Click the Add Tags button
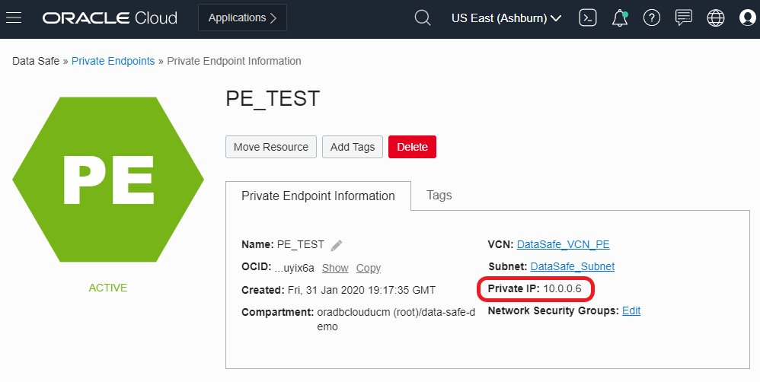Viewport: 760px width, 382px height. [x=353, y=147]
